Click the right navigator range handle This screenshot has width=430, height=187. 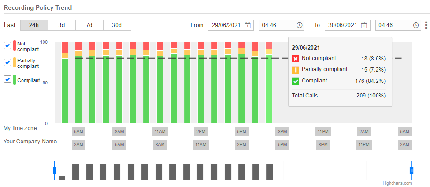[x=412, y=171]
